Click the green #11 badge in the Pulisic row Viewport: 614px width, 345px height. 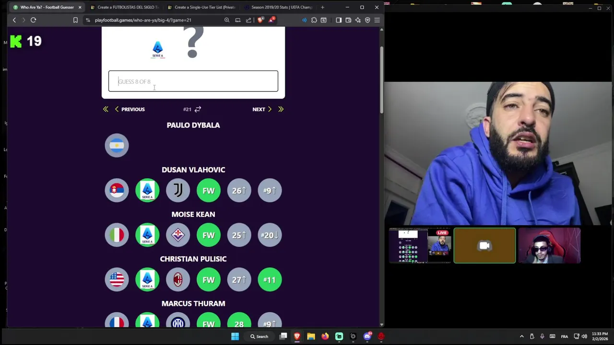pyautogui.click(x=270, y=279)
